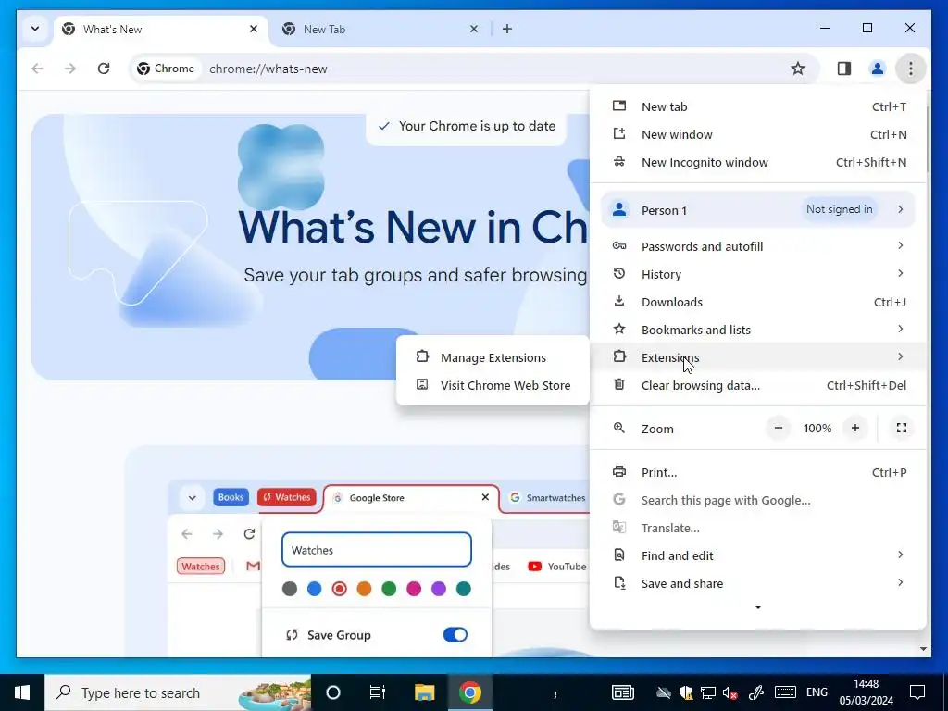Pick the grey group color swatch
Viewport: 948px width, 711px height.
[290, 589]
